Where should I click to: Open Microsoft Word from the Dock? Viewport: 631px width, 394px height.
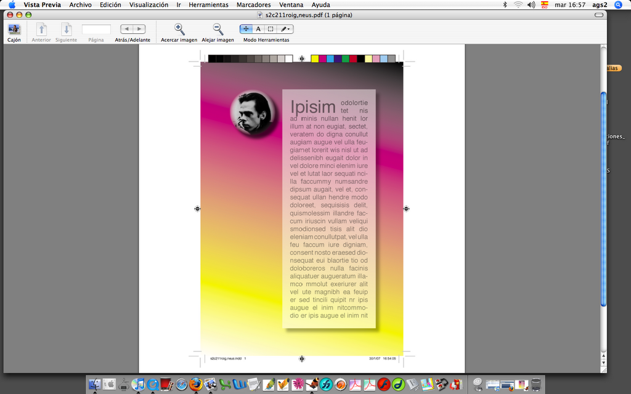pos(240,384)
